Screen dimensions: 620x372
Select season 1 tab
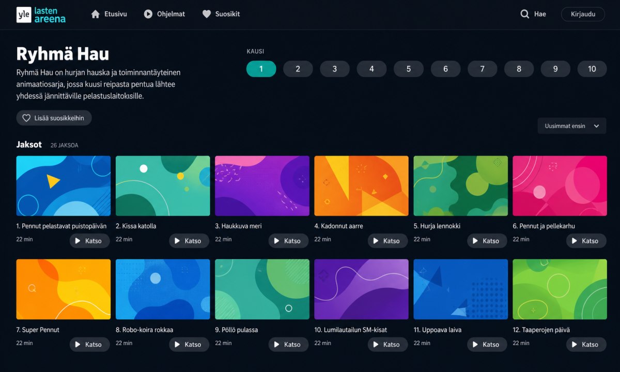(261, 69)
